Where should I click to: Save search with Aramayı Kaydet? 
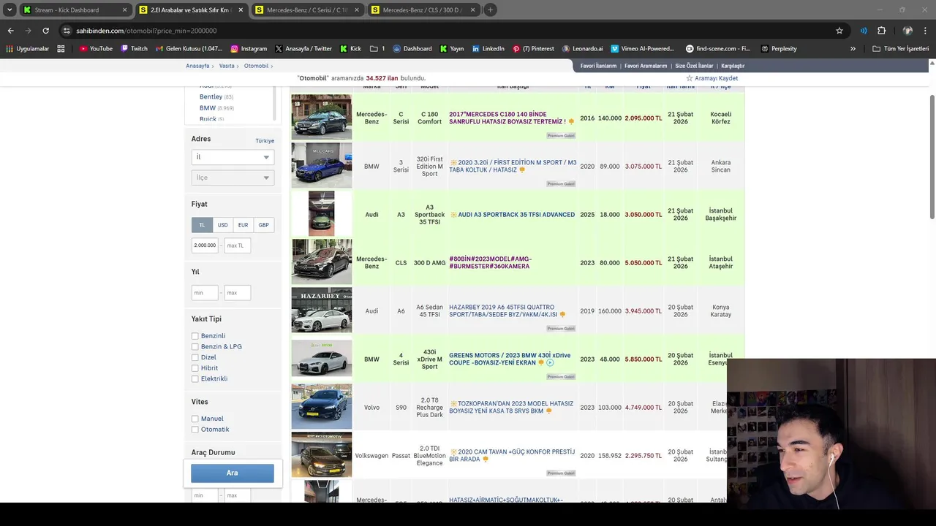point(712,78)
